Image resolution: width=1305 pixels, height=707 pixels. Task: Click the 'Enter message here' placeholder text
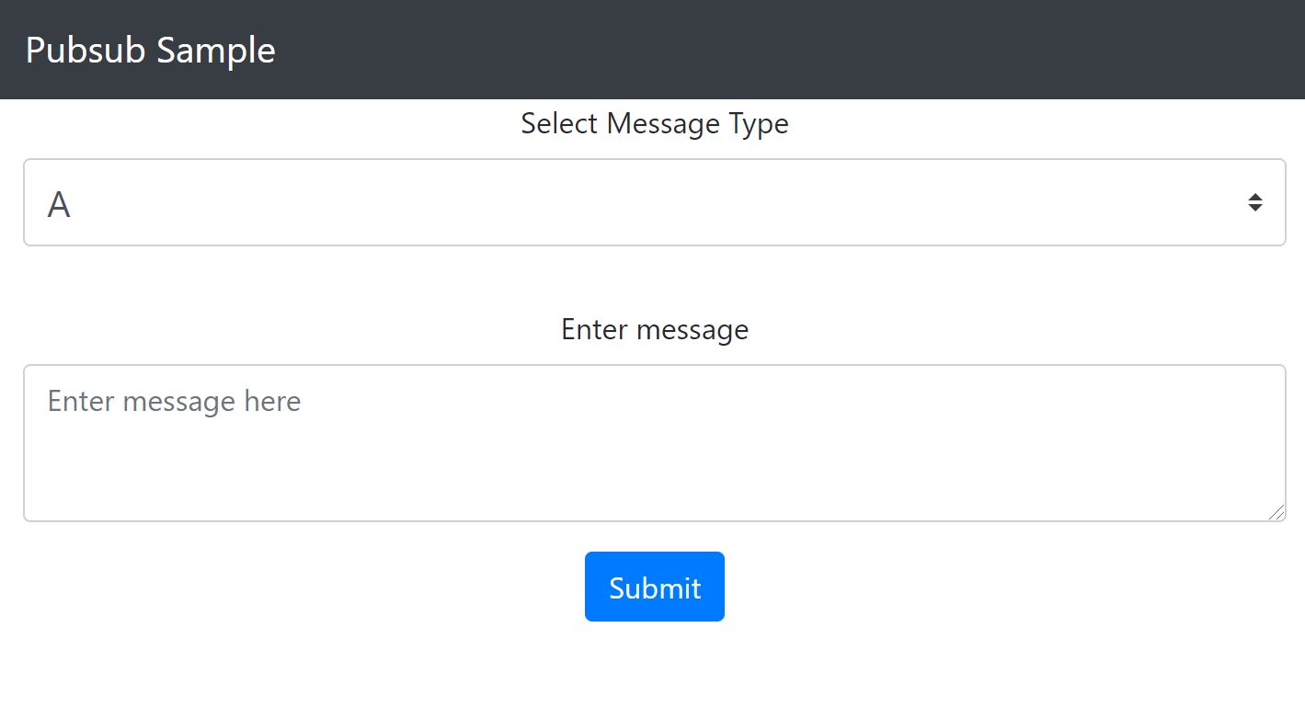(174, 401)
